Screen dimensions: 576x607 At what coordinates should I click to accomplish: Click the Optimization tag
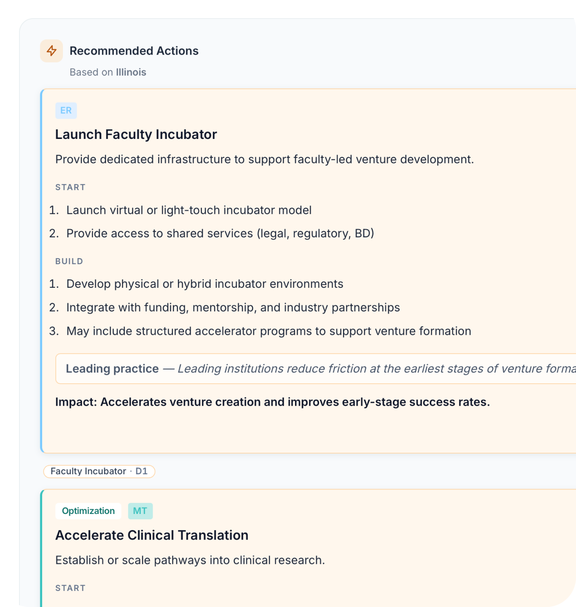coord(88,511)
